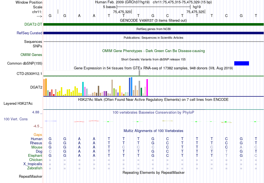Click the green DGAT2-DT gene bar
Image resolution: width=264 pixels, height=183 pixels.
click(153, 24)
